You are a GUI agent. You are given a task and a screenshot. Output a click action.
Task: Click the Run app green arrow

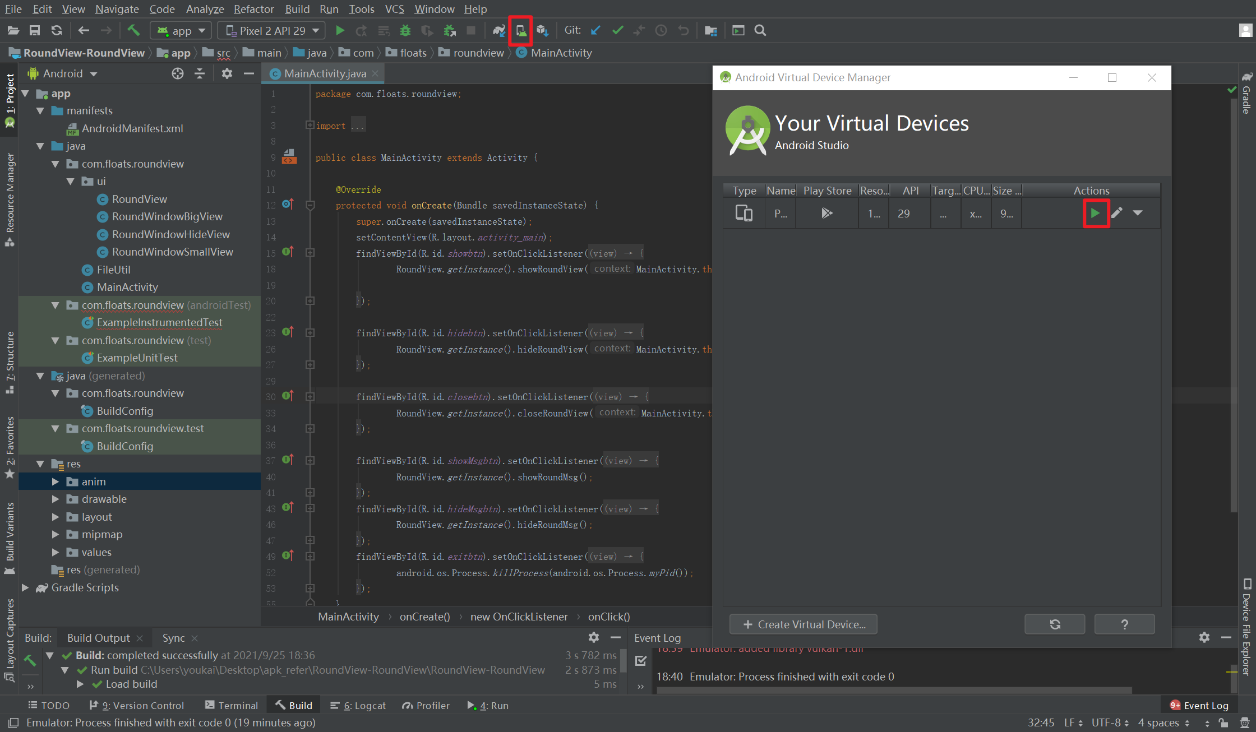[340, 31]
